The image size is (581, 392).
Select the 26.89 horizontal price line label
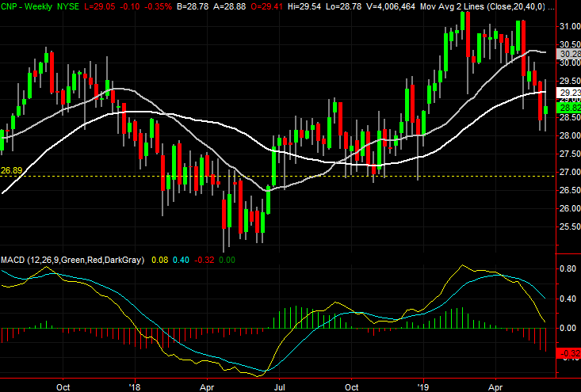(12, 170)
